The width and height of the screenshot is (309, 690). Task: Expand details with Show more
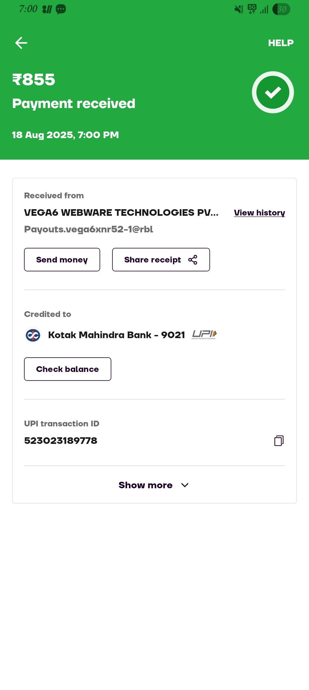click(146, 485)
